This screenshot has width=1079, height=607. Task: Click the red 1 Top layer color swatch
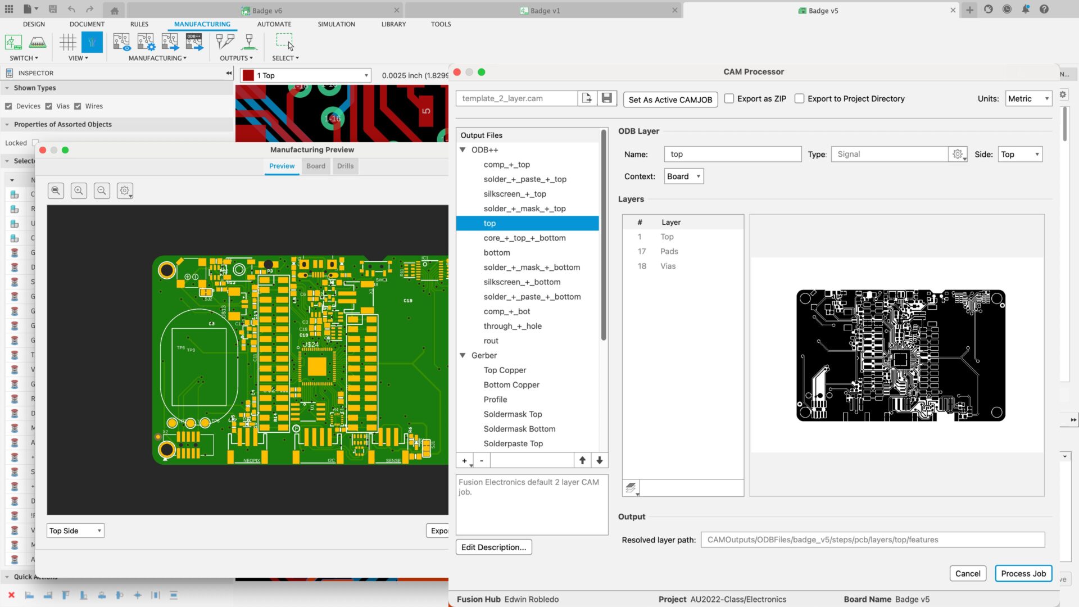(247, 75)
